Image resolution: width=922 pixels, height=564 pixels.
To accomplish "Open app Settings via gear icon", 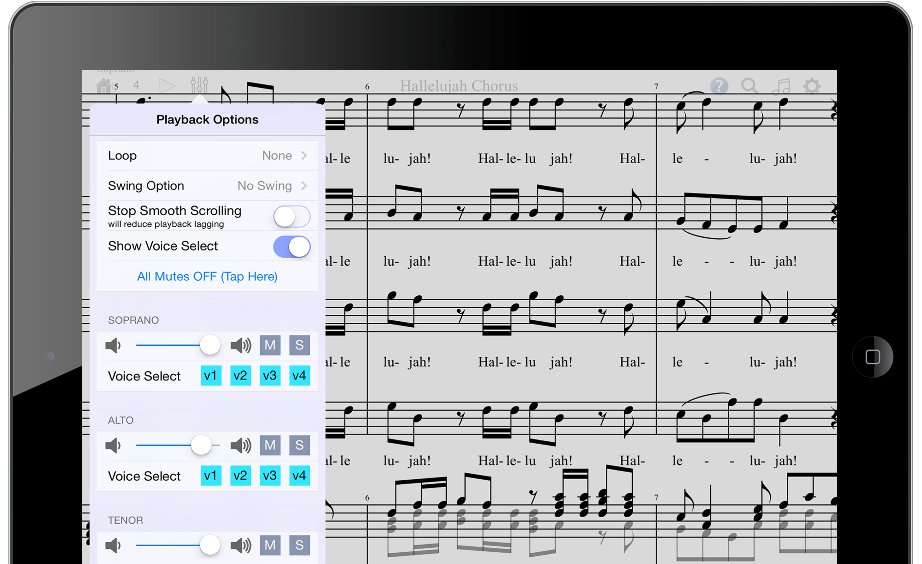I will pyautogui.click(x=812, y=86).
